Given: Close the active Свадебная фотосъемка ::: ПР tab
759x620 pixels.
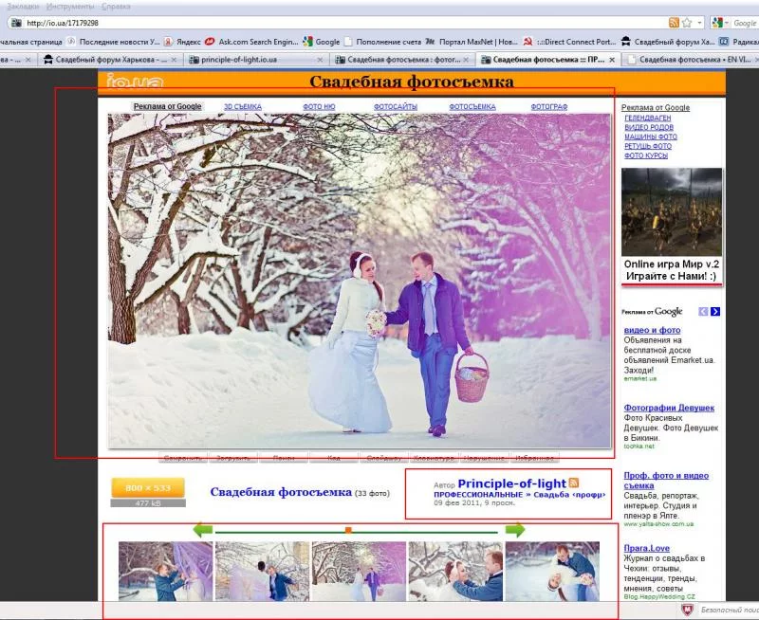Looking at the screenshot, I should tap(612, 60).
